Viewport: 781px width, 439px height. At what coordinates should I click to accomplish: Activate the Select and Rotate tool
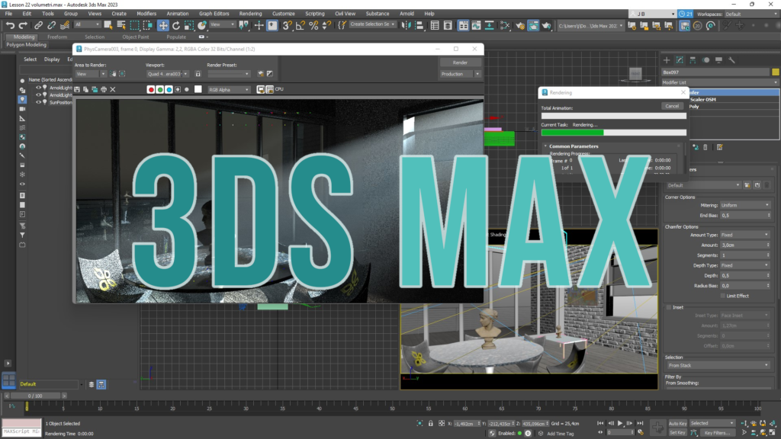click(176, 25)
